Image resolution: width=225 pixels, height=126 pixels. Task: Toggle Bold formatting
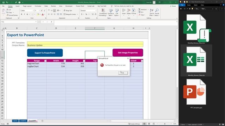pyautogui.click(x=21, y=14)
